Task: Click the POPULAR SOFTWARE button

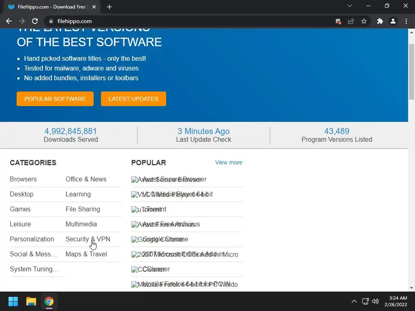Action: tap(55, 99)
